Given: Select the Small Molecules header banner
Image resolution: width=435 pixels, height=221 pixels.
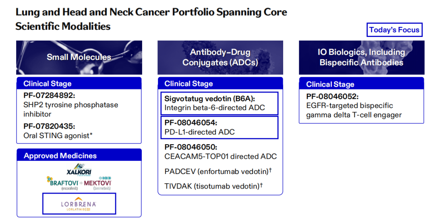Looking at the screenshot, I should tap(79, 57).
